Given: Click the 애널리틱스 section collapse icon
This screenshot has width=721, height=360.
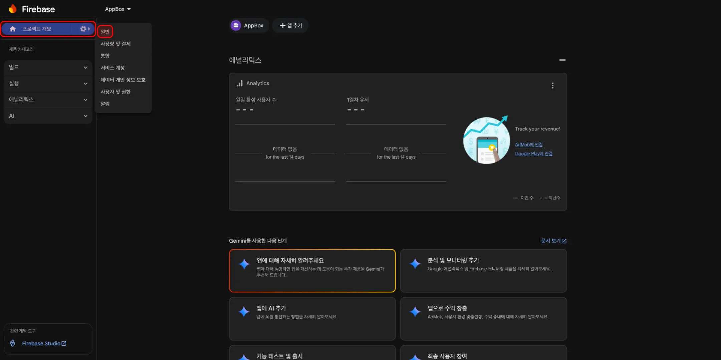Looking at the screenshot, I should click(562, 60).
